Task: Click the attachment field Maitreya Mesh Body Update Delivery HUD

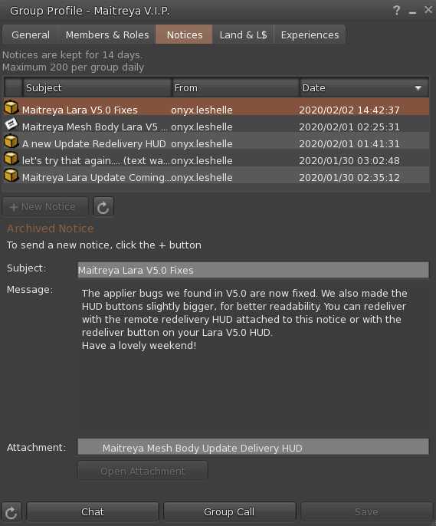Action: [x=254, y=447]
